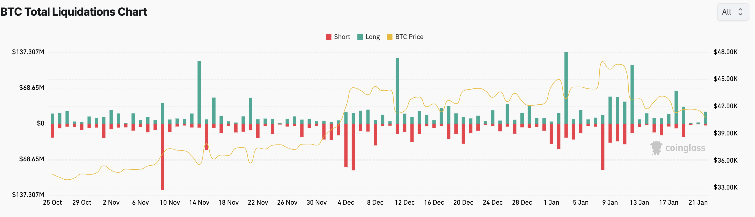755x217 pixels.
Task: Toggle the Short series legend label
Action: [x=342, y=37]
